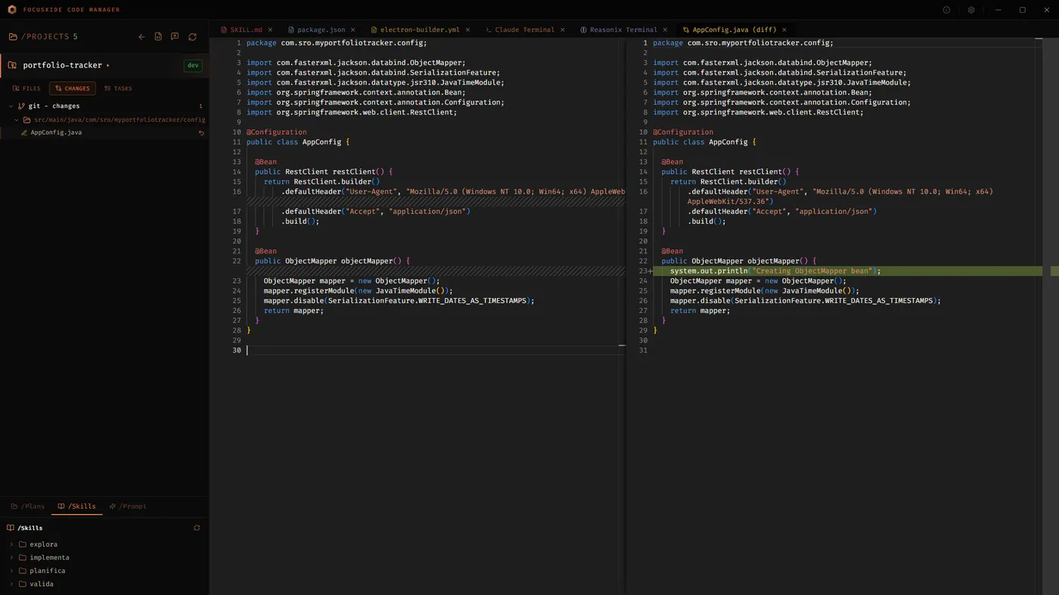The width and height of the screenshot is (1059, 595).
Task: Click the explora folder icon
Action: point(23,544)
